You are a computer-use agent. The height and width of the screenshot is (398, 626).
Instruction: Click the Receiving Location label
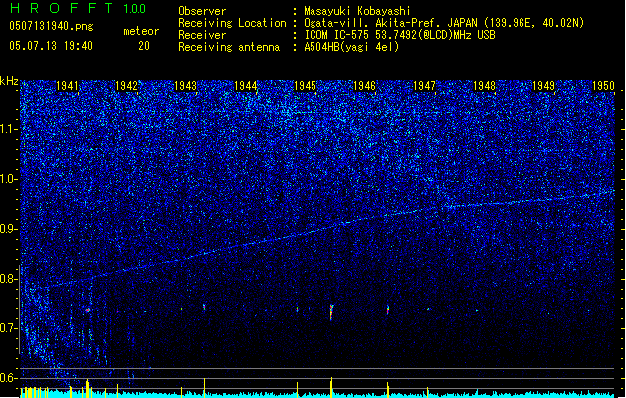point(232,23)
